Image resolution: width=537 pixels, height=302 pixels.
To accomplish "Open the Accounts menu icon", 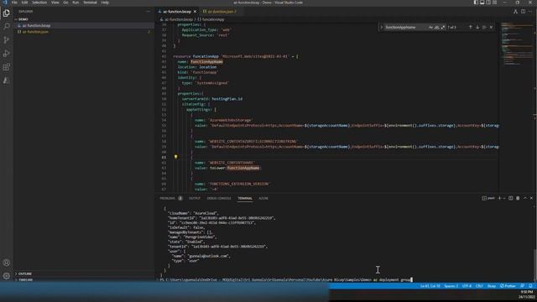I will [x=6, y=263].
